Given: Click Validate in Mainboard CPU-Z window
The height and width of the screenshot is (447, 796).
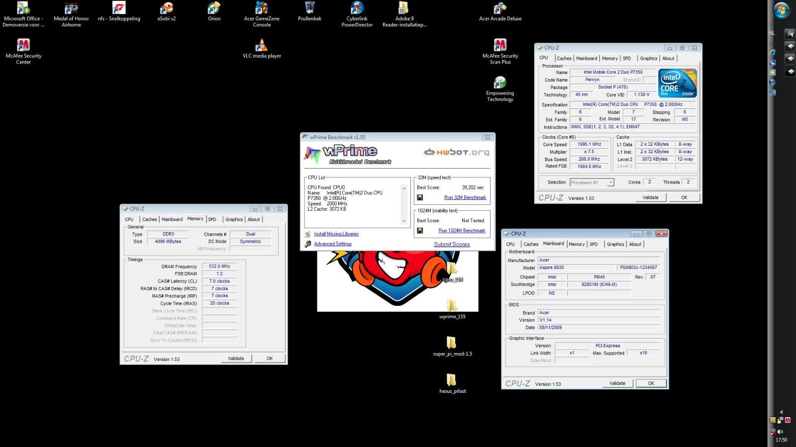Looking at the screenshot, I should [617, 383].
